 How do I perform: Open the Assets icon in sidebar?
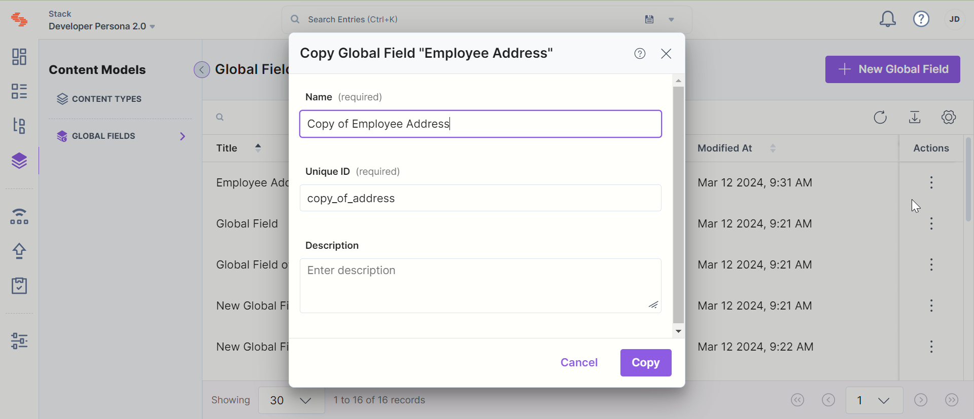(x=19, y=126)
